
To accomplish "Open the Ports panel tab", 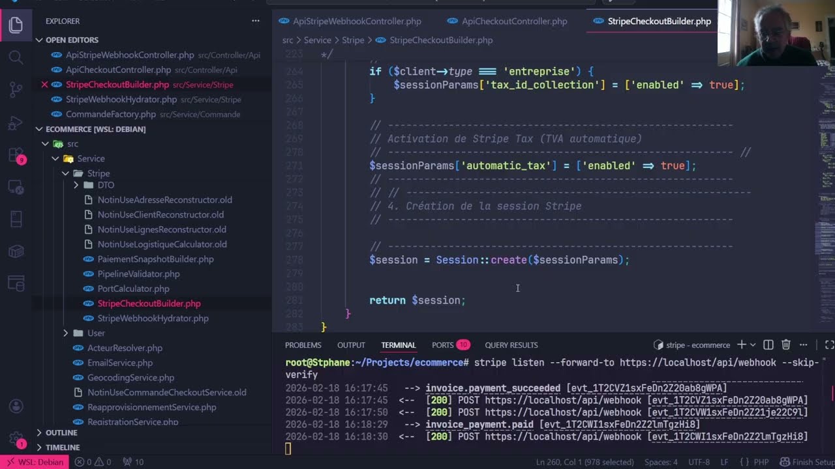I will coord(450,345).
